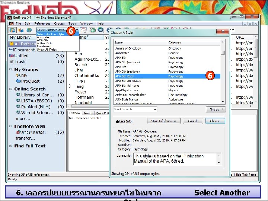Viewport: 268px width, 201px height.
Task: Choose Annotated in style dropdown list
Action: (x=57, y=37)
